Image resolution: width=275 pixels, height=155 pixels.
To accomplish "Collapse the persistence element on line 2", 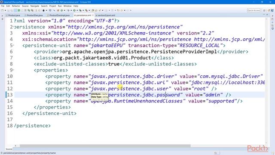I will coord(13,27).
